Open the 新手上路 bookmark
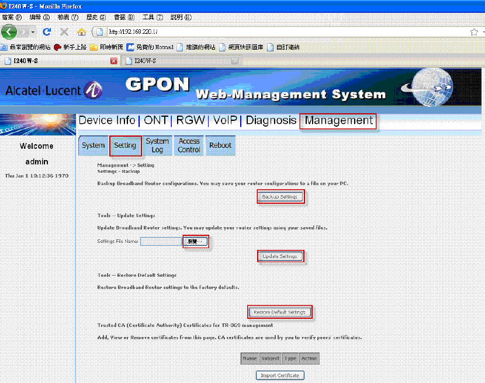This screenshot has height=383, width=485. tap(70, 47)
